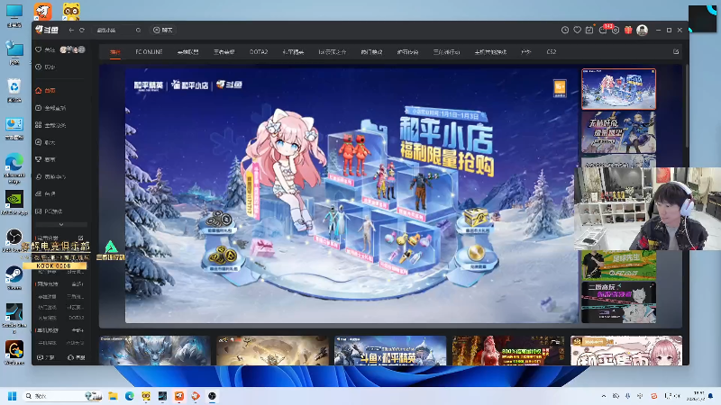Open the pink-haired anime stream card
721x405 pixels.
point(626,350)
